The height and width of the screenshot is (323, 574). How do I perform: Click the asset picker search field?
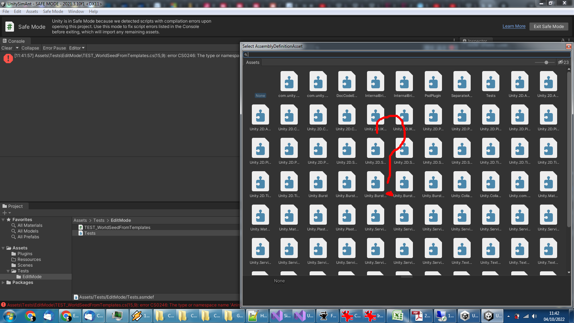[407, 55]
